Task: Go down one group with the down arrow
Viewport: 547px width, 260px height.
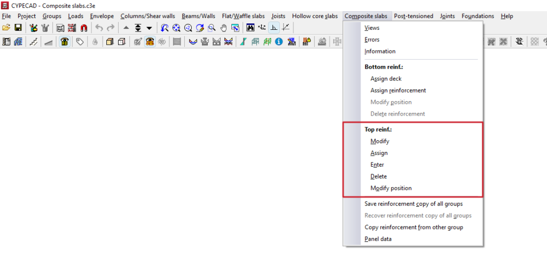Action: click(x=150, y=28)
